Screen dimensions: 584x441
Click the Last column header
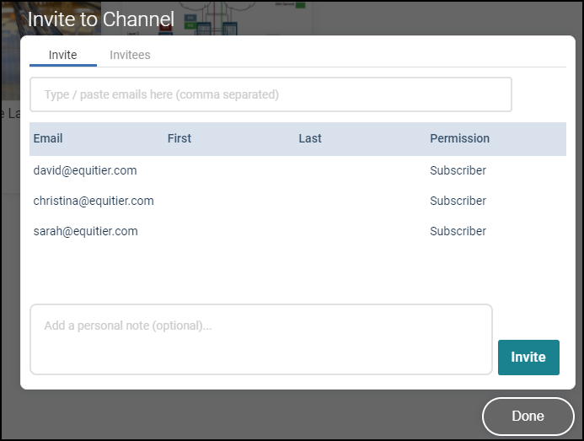[310, 138]
